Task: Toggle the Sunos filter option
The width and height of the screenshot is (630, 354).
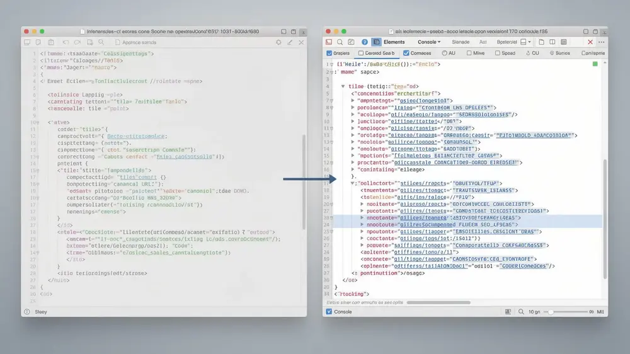Action: [559, 53]
